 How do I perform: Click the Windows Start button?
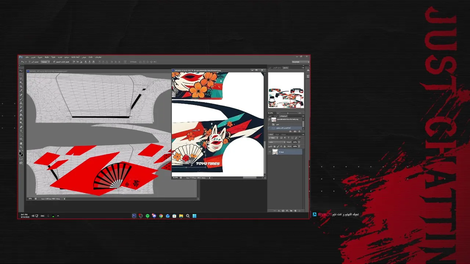point(194,216)
